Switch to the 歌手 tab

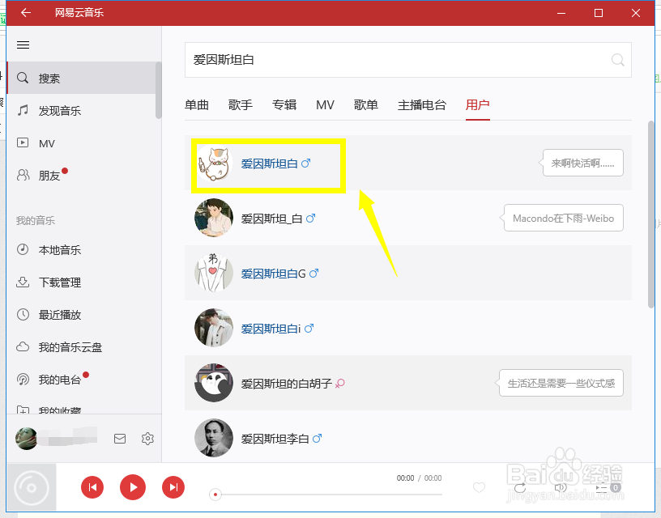tap(240, 104)
